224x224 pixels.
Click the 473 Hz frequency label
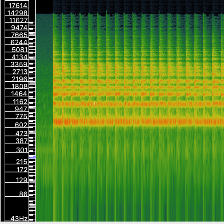(21, 133)
